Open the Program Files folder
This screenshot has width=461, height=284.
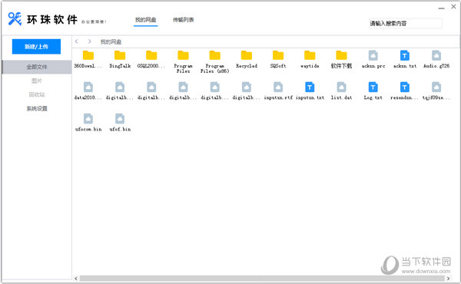click(x=183, y=55)
